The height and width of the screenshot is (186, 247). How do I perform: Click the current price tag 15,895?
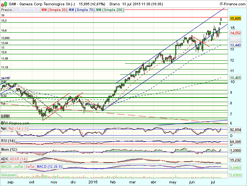[235, 19]
